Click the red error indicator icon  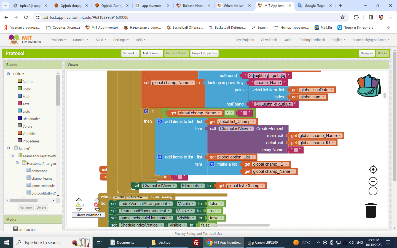click(x=96, y=205)
